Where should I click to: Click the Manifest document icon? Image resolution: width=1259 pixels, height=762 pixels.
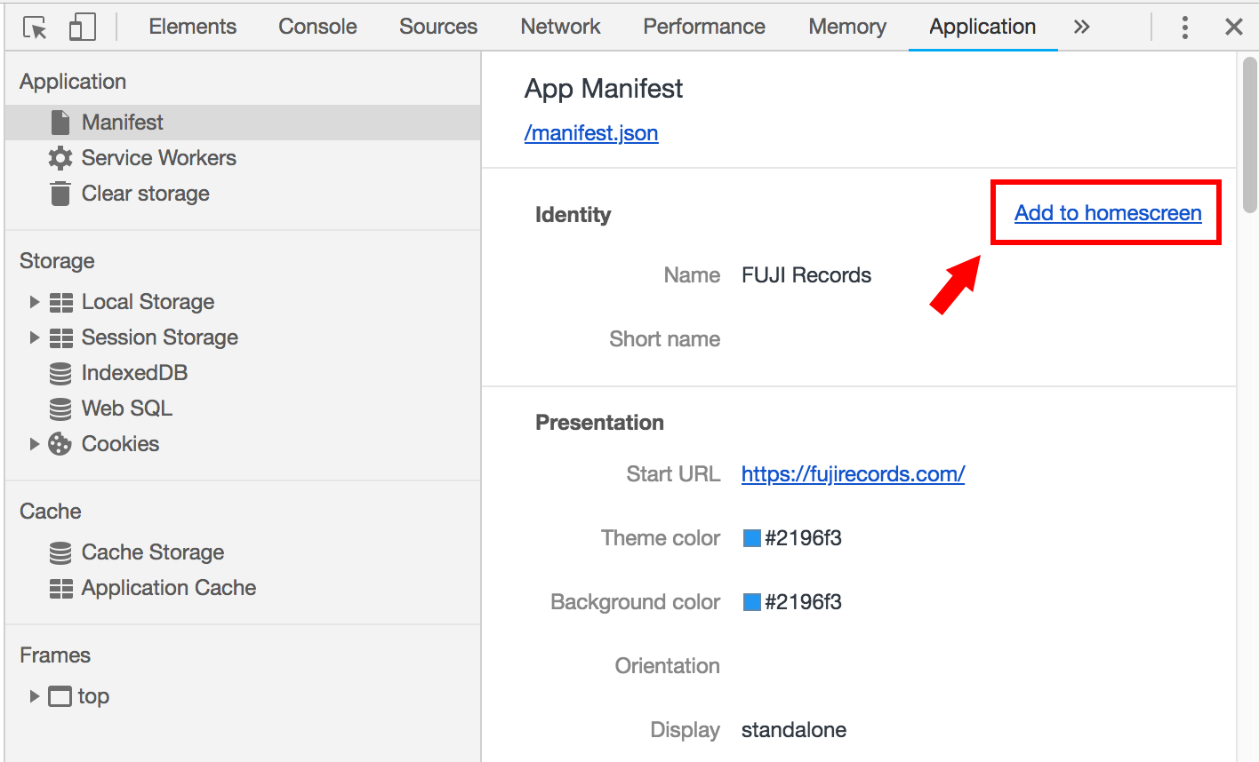(60, 123)
